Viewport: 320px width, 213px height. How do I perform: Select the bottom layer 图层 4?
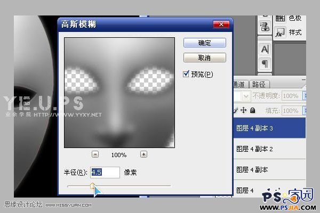[x=269, y=189]
